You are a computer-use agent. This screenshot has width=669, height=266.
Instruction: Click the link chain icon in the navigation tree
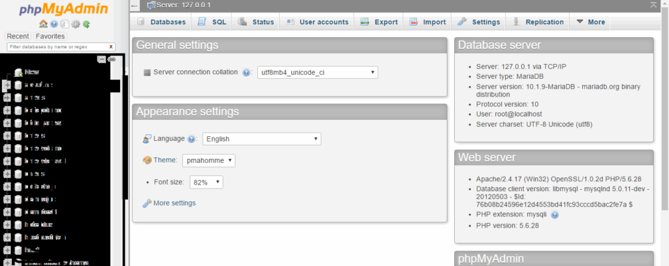112,59
